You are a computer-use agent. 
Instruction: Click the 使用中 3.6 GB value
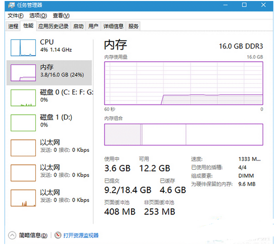pos(118,168)
